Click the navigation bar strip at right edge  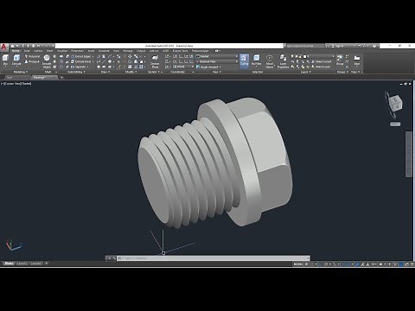[409, 154]
